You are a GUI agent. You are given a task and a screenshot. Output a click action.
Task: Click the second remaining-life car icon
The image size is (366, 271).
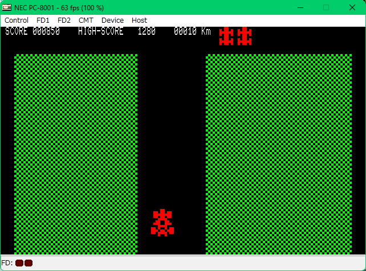pos(245,36)
